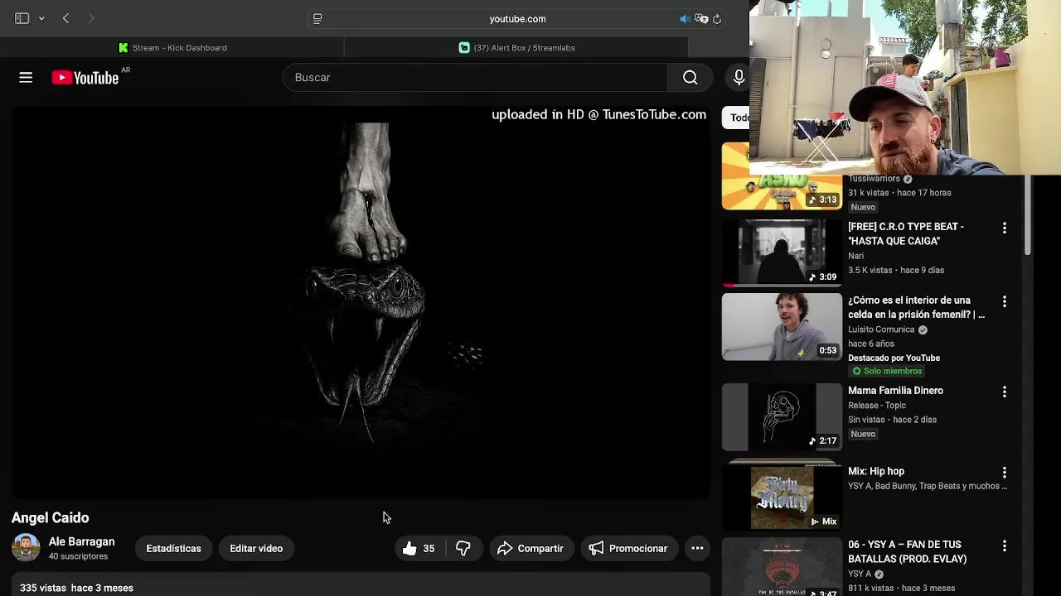Click the Compartir share button

(530, 548)
